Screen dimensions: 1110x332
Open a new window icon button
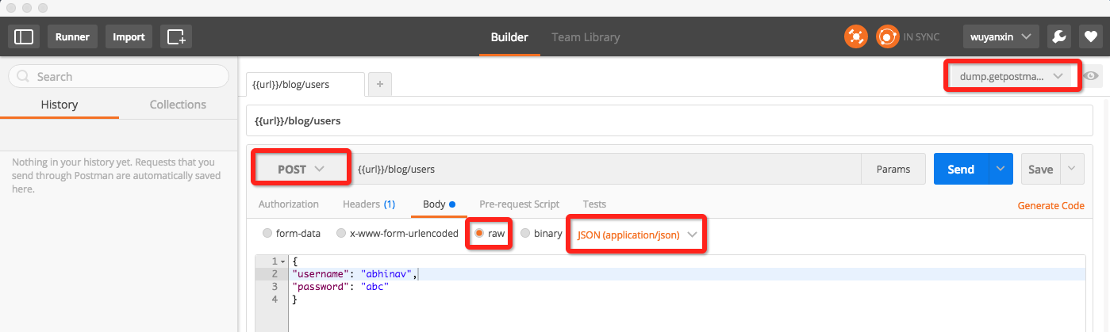tap(176, 36)
